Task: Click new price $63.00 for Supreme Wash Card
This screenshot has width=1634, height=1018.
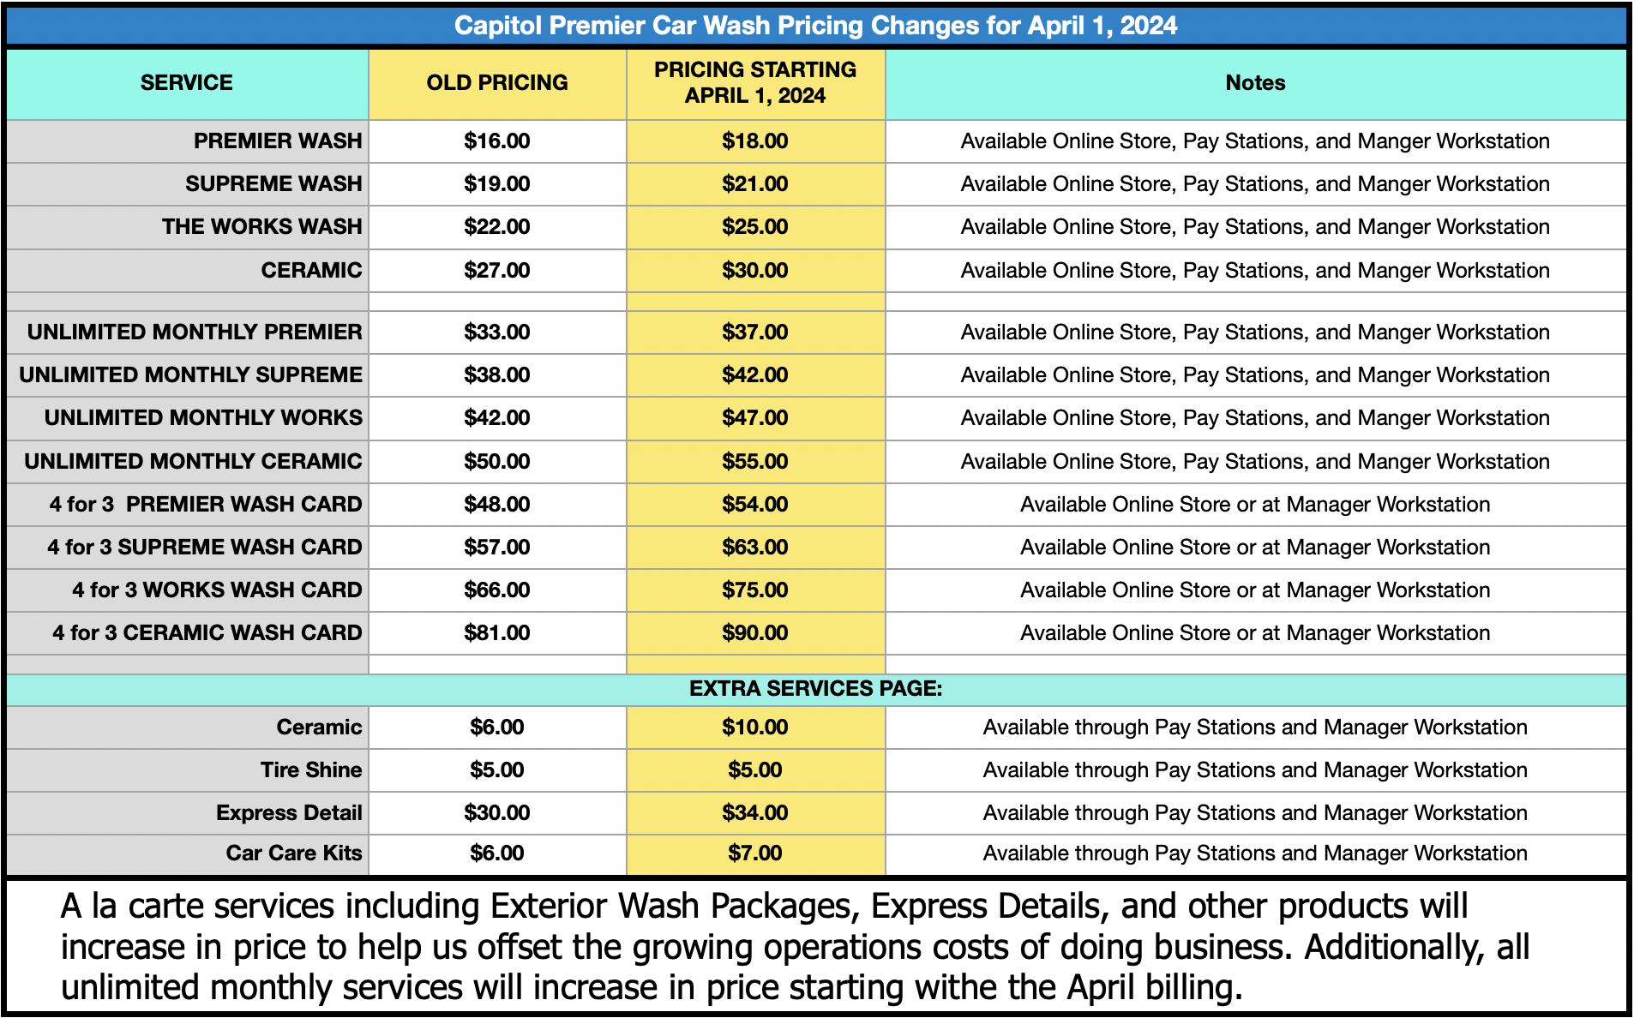Action: (755, 548)
